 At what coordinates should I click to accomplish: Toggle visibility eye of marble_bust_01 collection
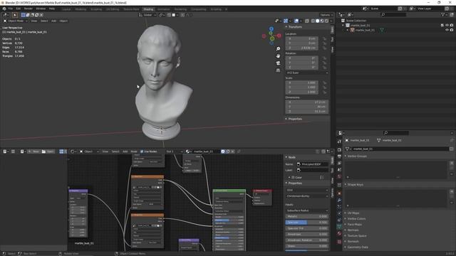coord(447,26)
